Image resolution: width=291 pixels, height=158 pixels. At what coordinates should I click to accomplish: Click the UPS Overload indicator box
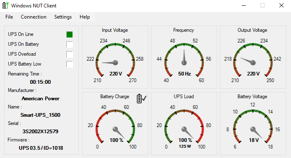(x=70, y=54)
